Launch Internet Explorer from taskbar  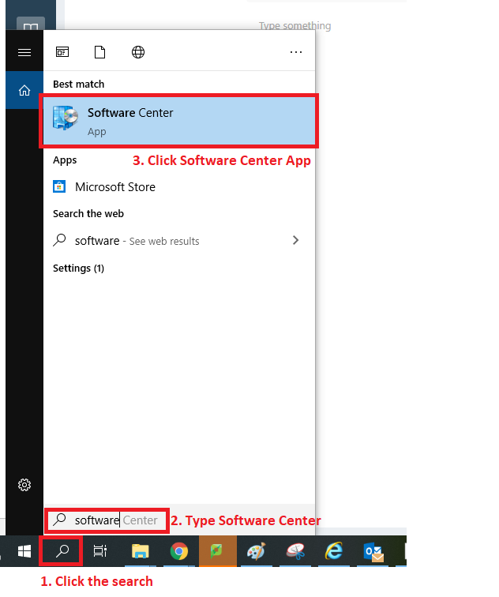(334, 551)
